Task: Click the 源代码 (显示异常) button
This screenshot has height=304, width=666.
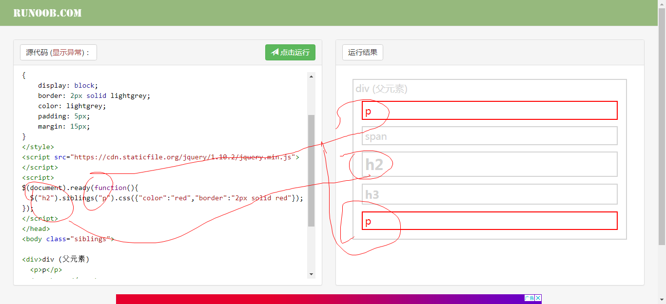Action: [x=59, y=53]
